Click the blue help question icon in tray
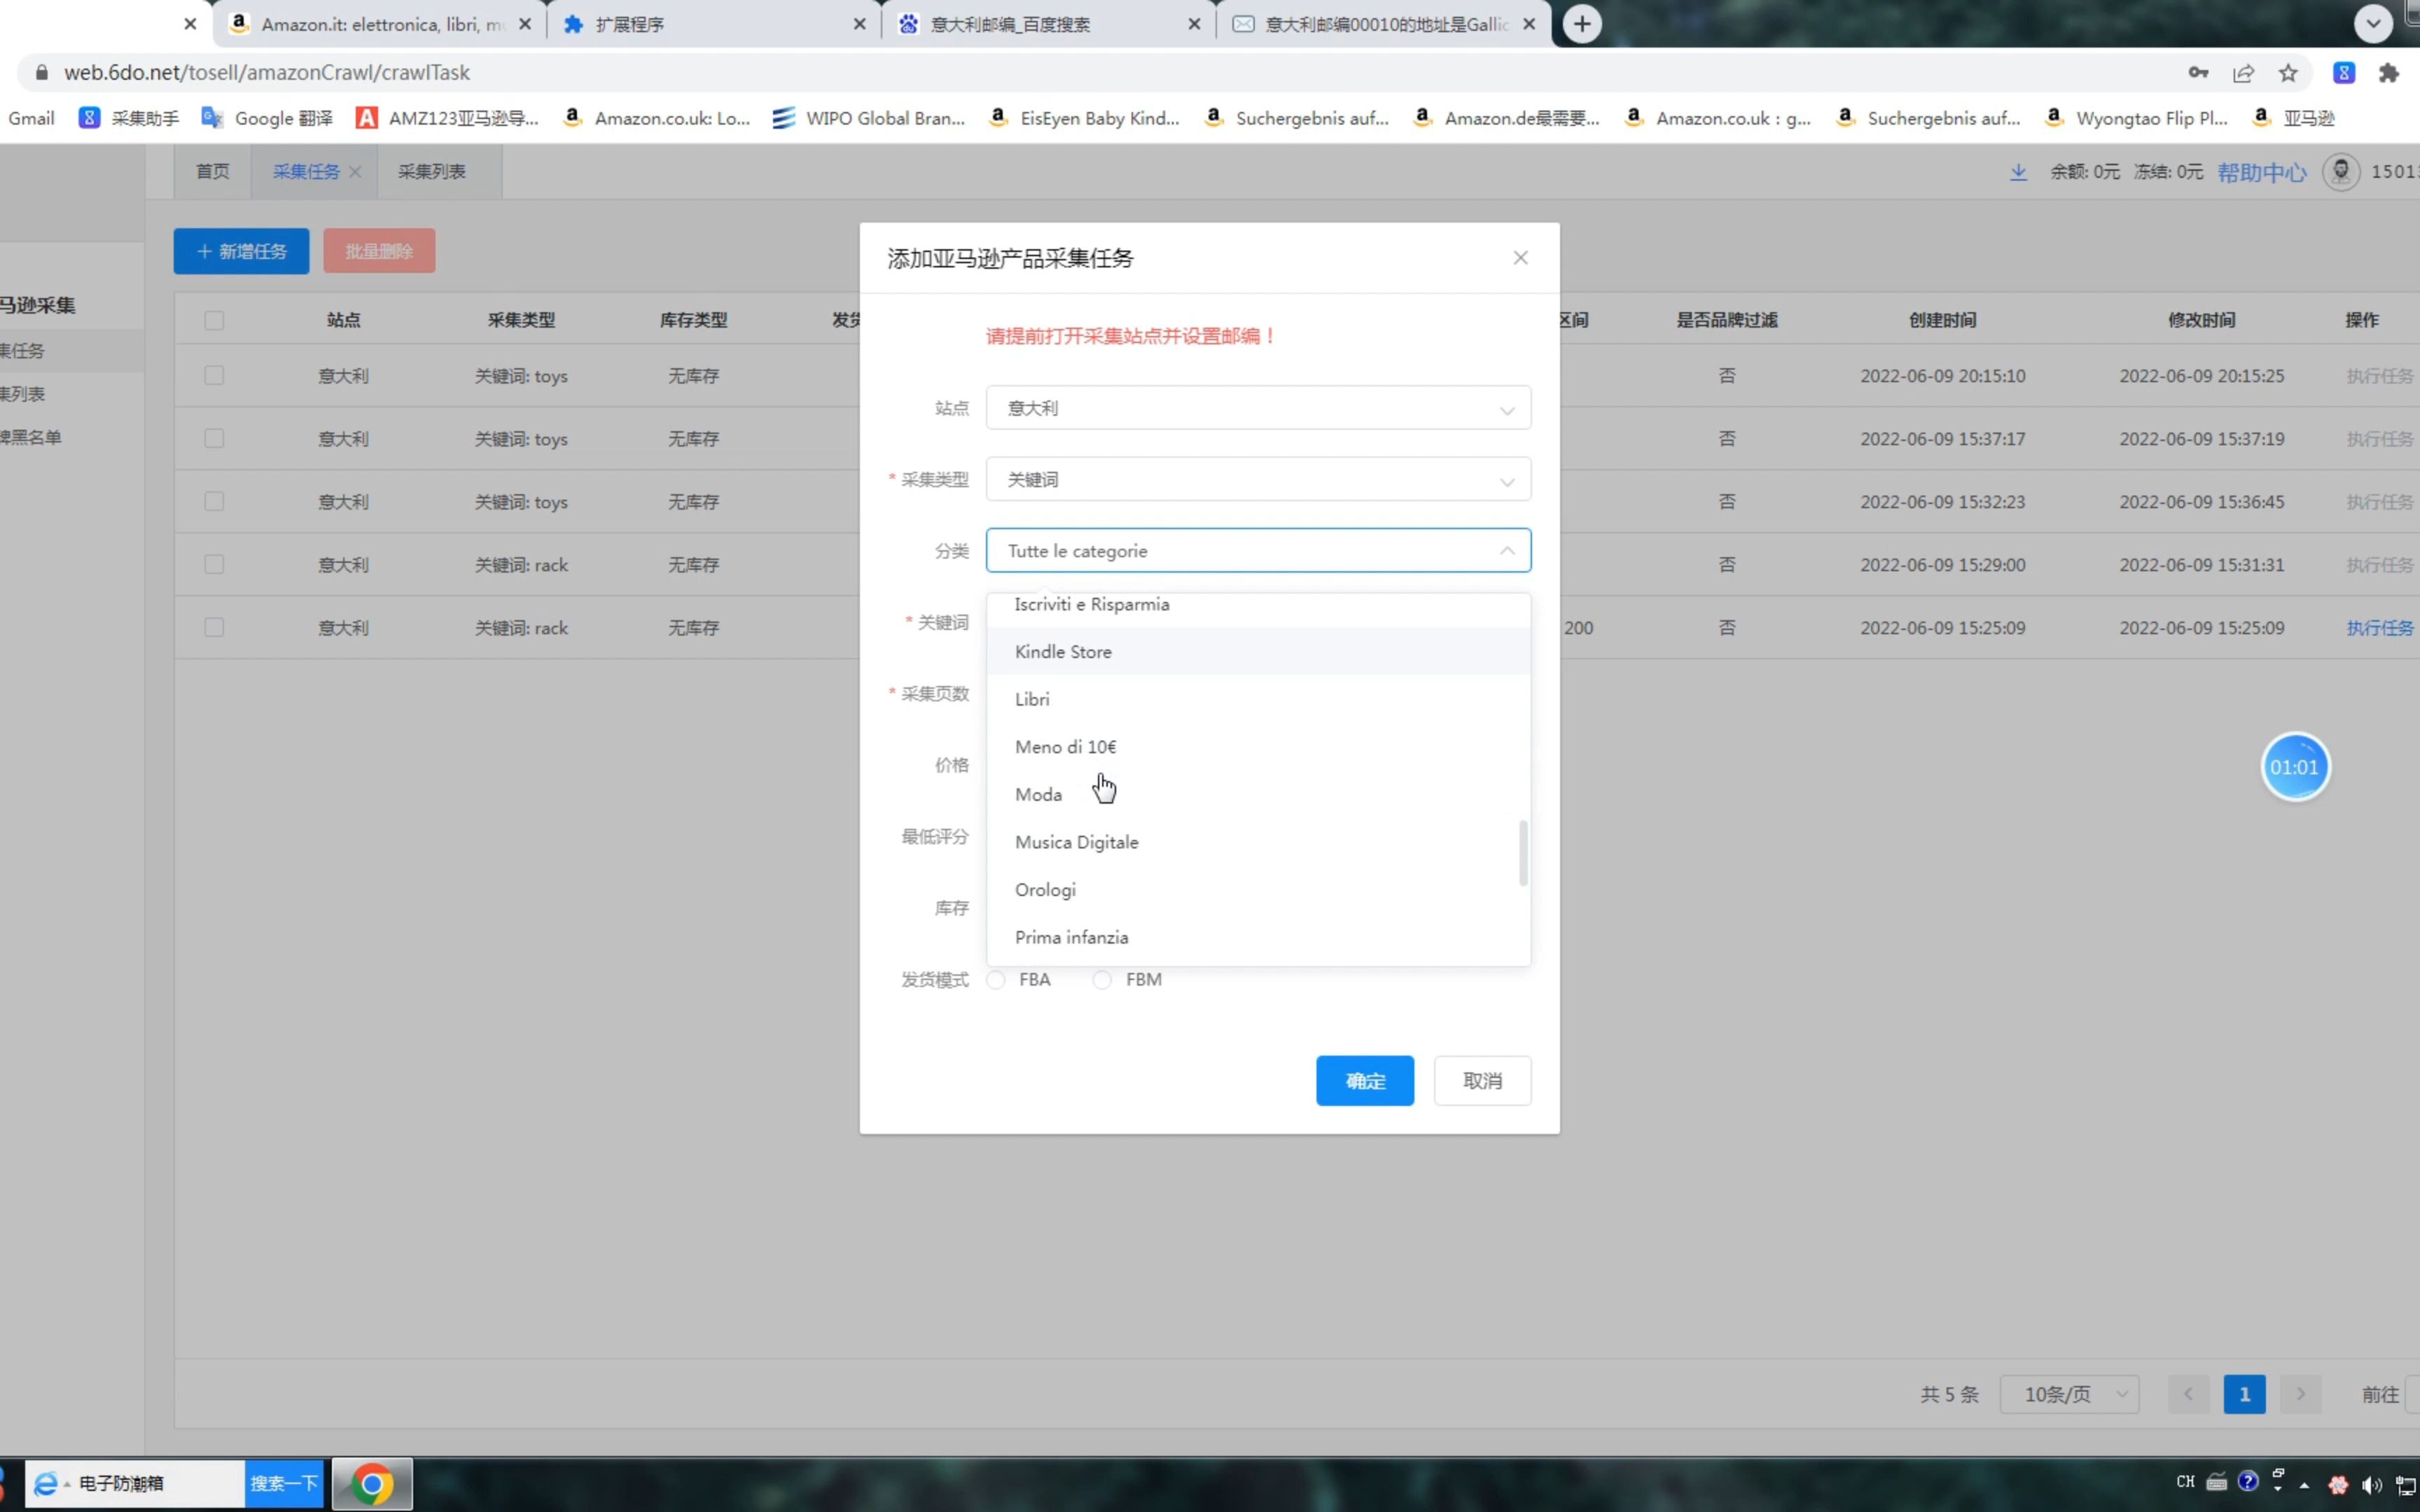The height and width of the screenshot is (1512, 2420). point(2248,1482)
